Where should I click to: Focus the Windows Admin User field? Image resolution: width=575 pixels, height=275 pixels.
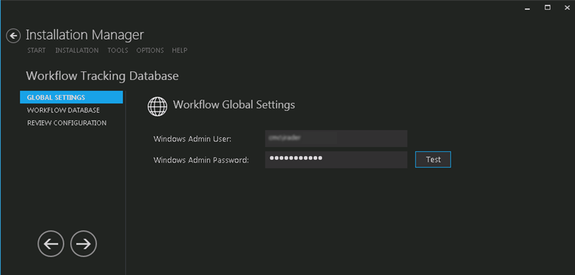[x=336, y=139]
